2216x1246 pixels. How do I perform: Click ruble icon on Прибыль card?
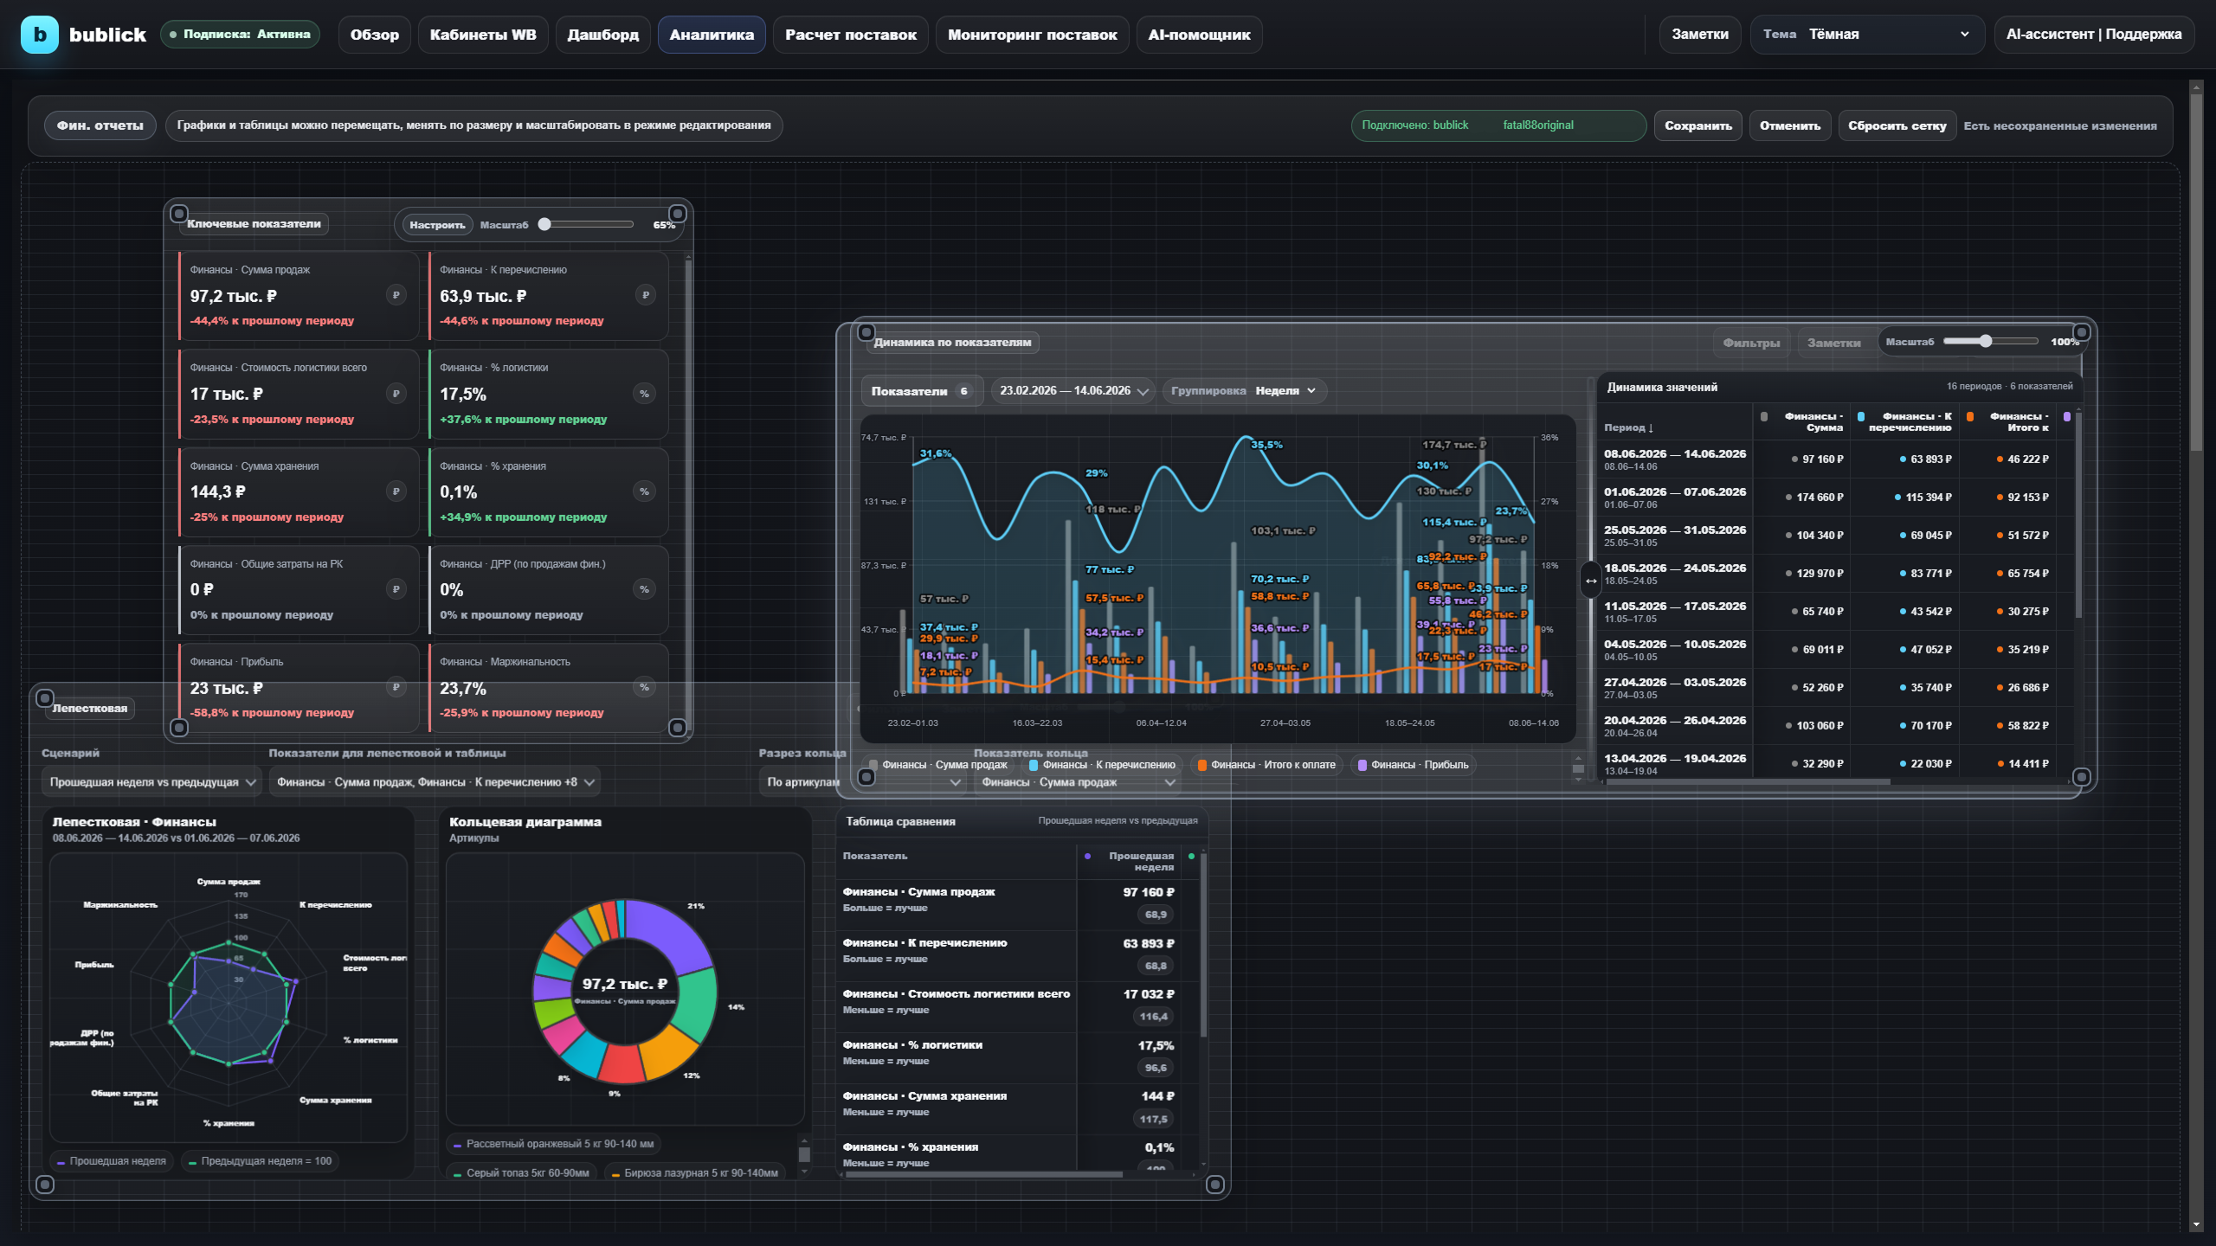click(396, 687)
